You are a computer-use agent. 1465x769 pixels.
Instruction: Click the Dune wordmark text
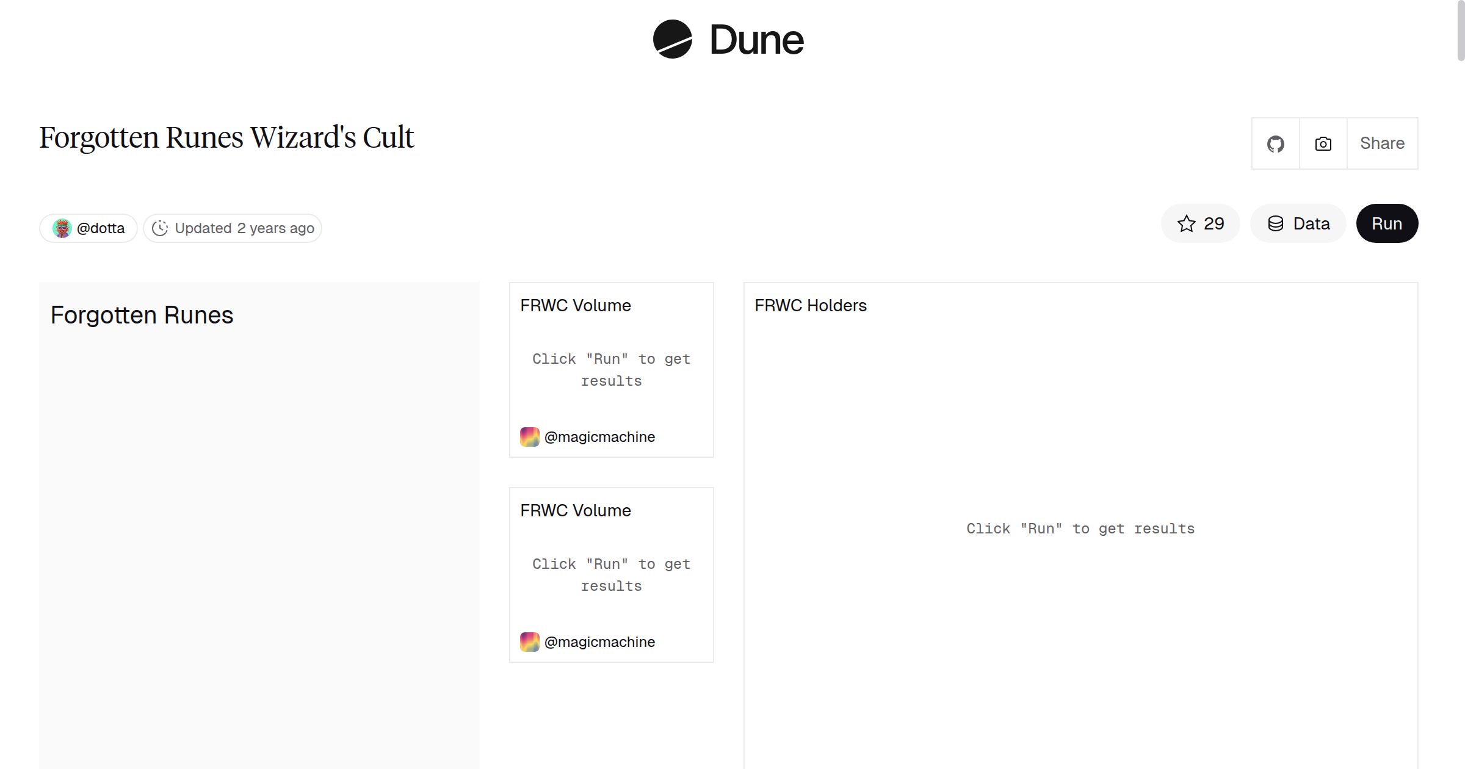(756, 40)
